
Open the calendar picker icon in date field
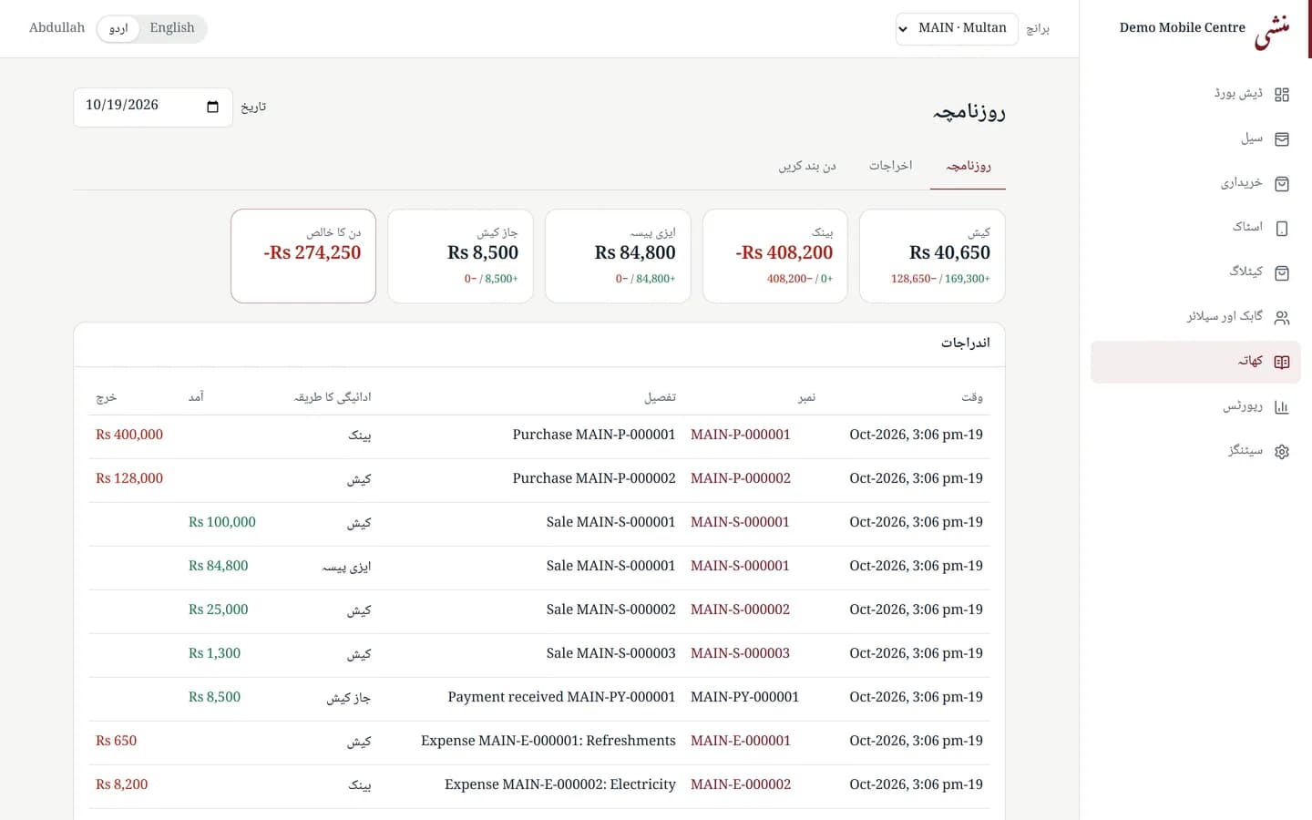tap(212, 107)
